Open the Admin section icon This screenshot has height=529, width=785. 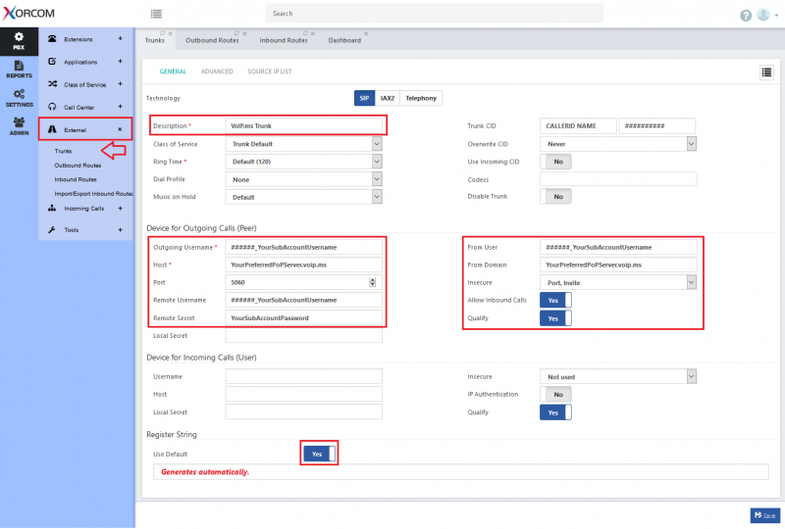pyautogui.click(x=19, y=126)
